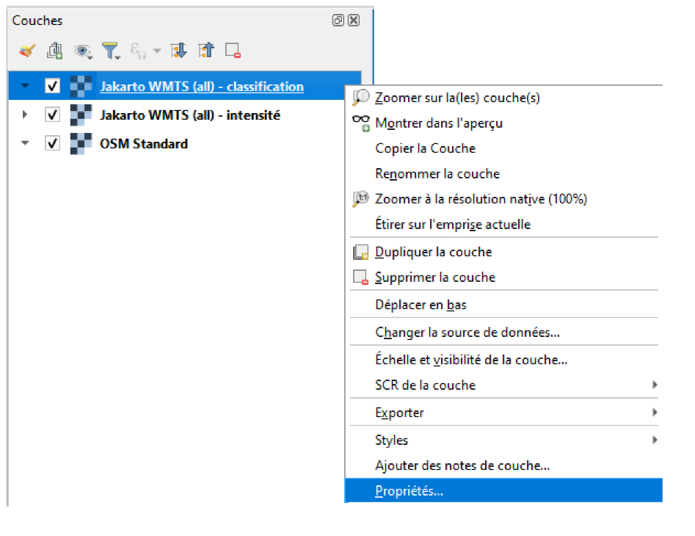This screenshot has height=536, width=695.
Task: Collapse the Jakarto WMTS classification layer tree
Action: click(26, 87)
